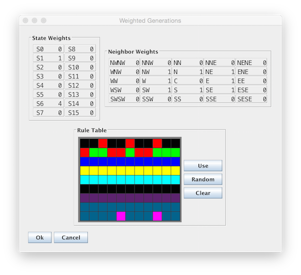Select the E neighbor weight field
This screenshot has height=275, width=301.
220,81
